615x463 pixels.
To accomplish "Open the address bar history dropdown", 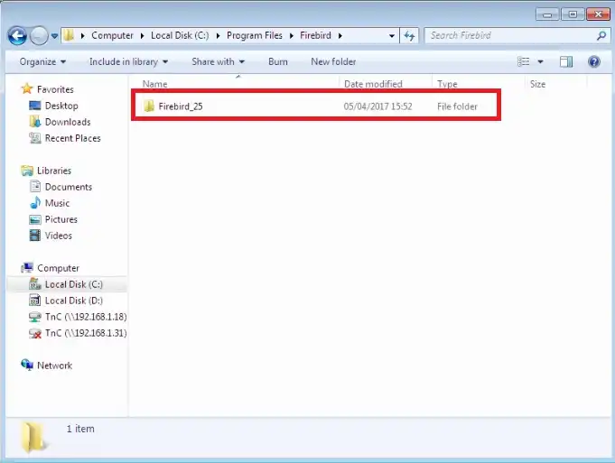I will click(391, 36).
